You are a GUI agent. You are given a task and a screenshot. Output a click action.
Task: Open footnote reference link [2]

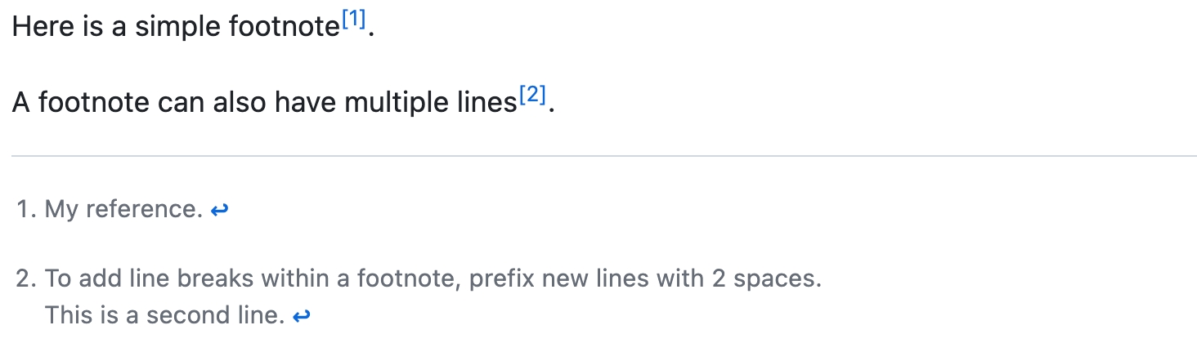click(531, 96)
